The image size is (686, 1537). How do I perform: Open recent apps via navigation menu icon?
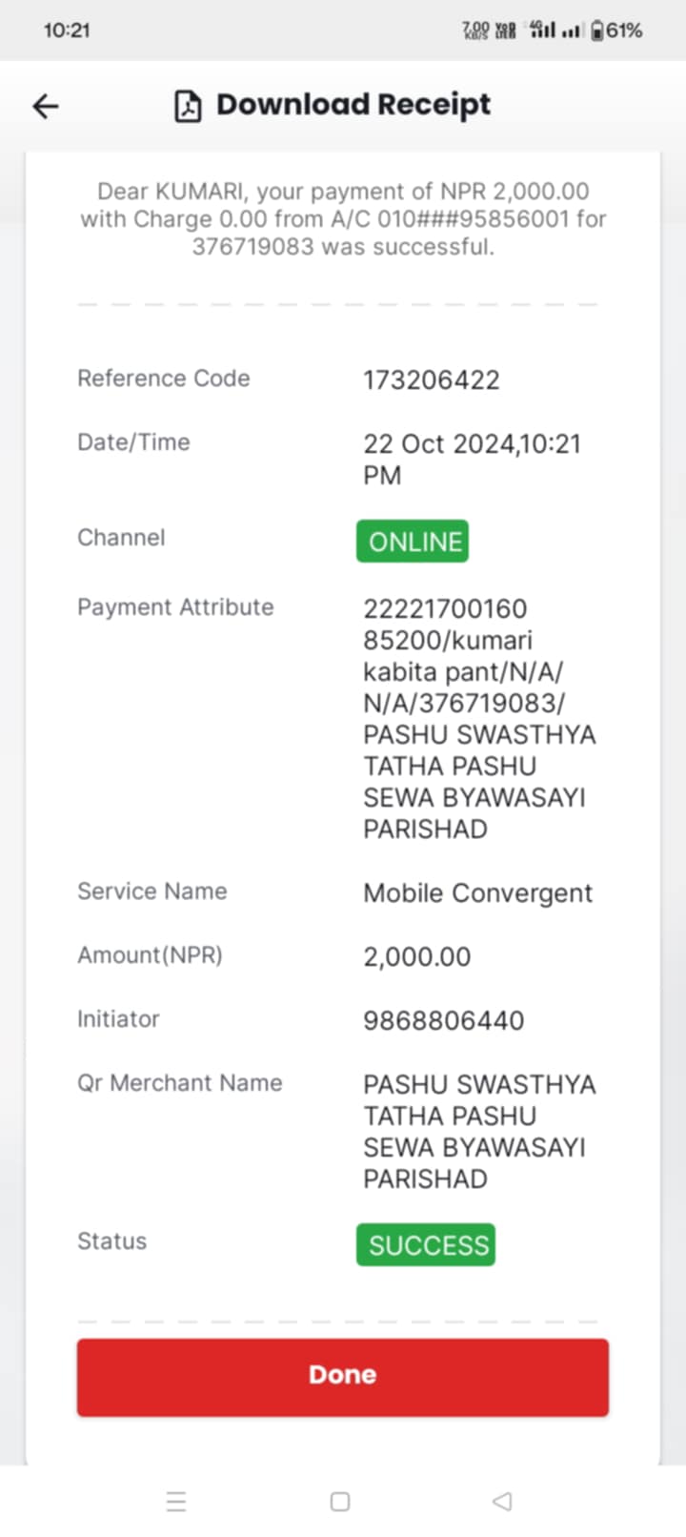pyautogui.click(x=176, y=1502)
